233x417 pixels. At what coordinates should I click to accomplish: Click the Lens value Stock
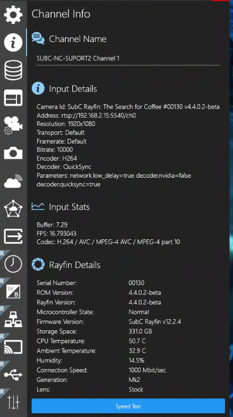point(136,389)
